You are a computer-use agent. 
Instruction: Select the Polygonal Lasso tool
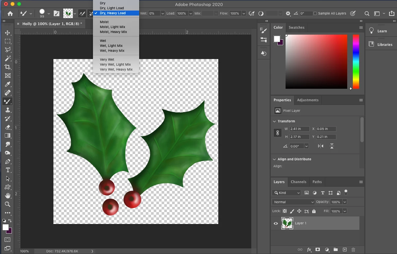click(8, 50)
